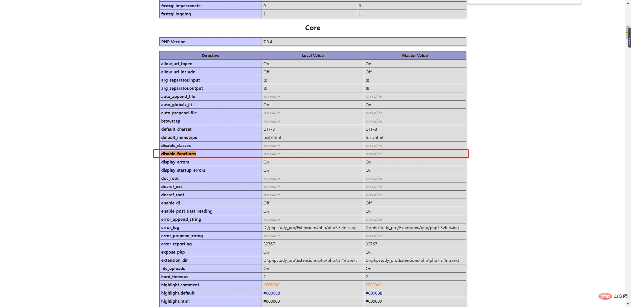
Task: Click the local extension_dir path value
Action: pos(310,260)
